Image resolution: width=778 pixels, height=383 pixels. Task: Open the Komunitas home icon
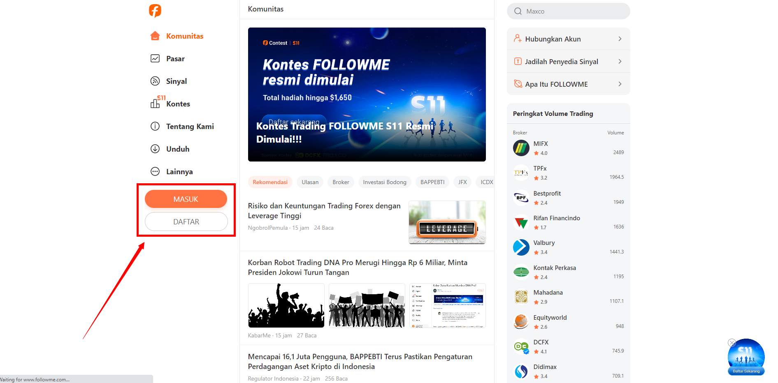pos(155,36)
